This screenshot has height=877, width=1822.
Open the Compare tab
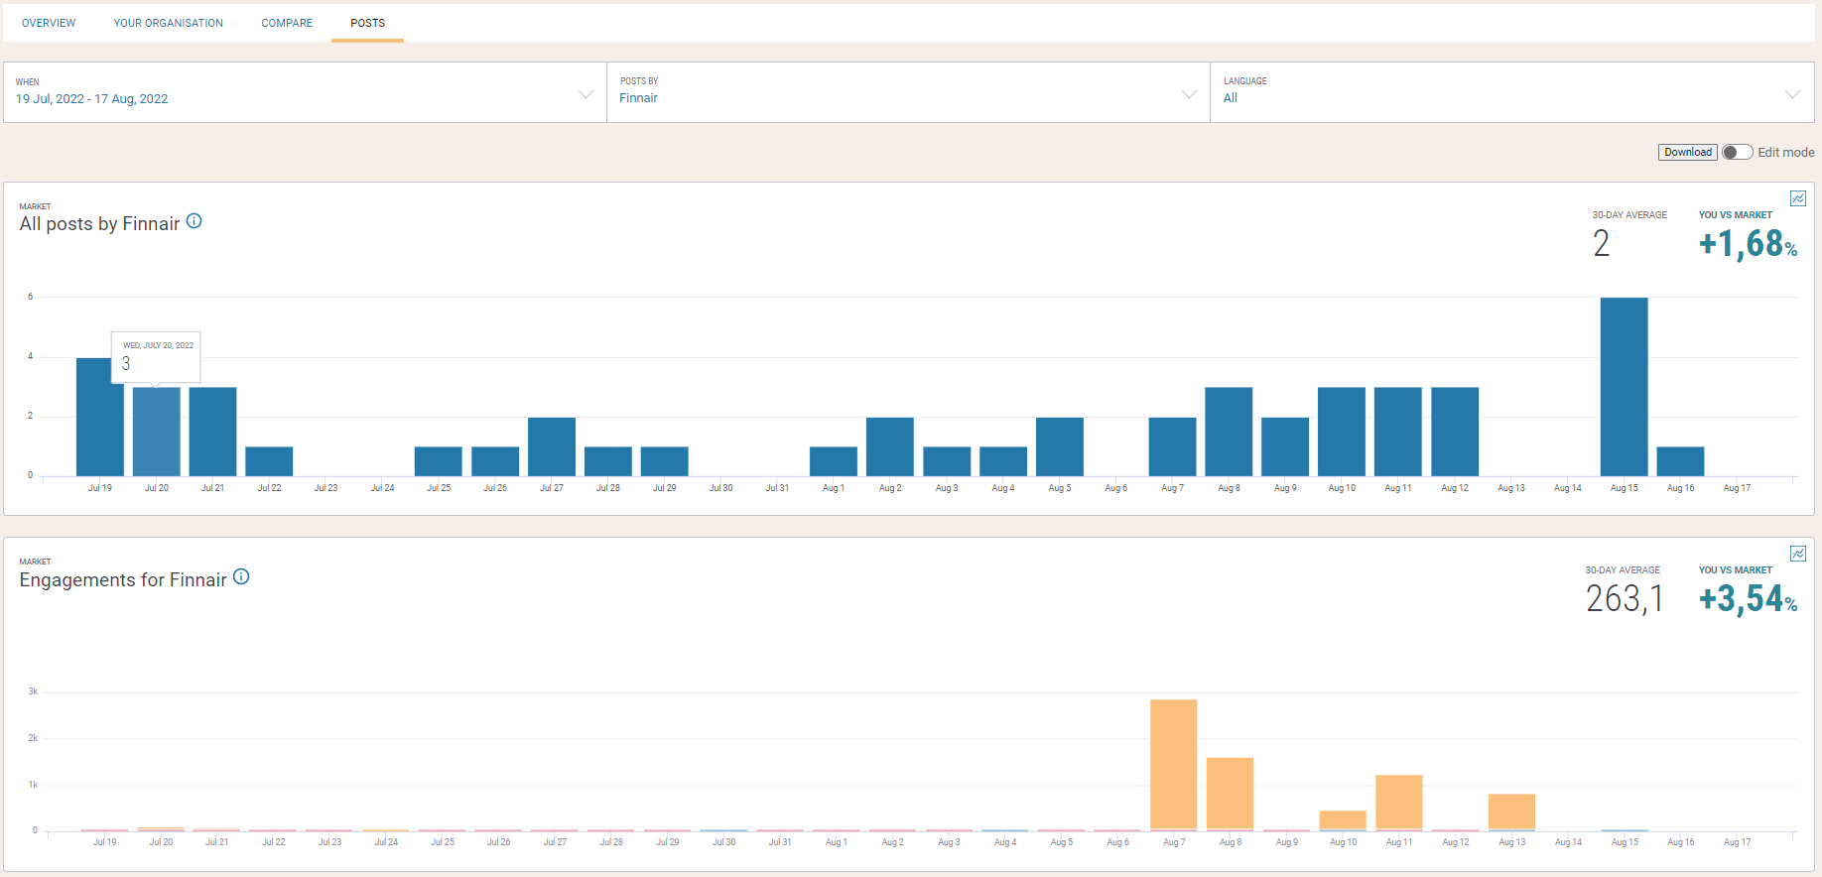click(287, 23)
